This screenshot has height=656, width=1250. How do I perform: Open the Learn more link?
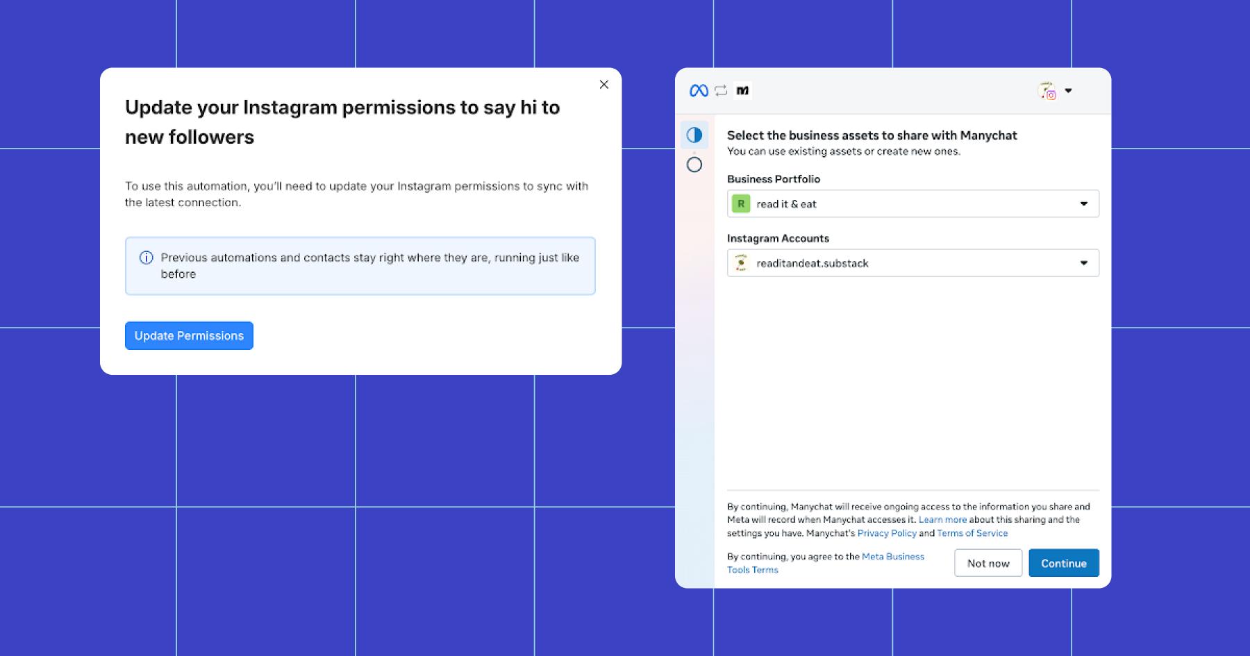coord(942,519)
